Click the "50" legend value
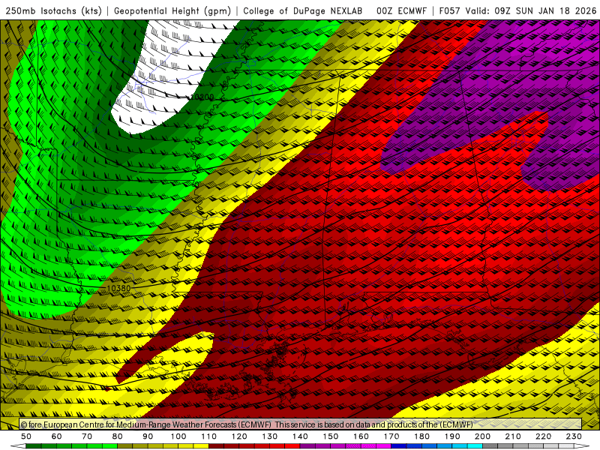Viewport: 600px width, 450px height. 26,436
